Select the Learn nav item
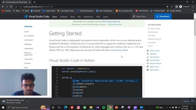196x110 pixels. (x=105, y=16)
